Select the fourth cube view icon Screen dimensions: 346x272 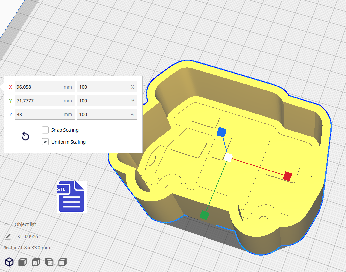click(49, 262)
